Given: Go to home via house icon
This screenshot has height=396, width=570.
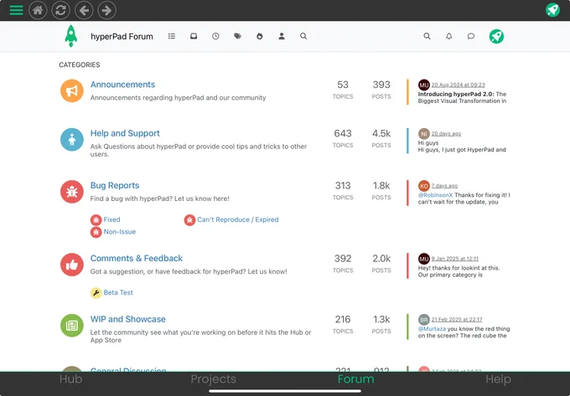Looking at the screenshot, I should pyautogui.click(x=38, y=10).
